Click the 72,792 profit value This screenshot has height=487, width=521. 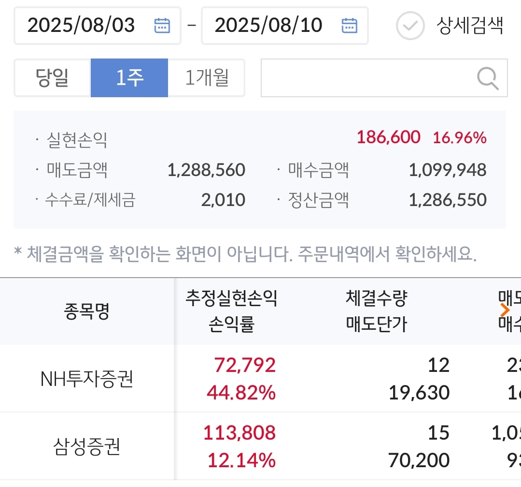[x=245, y=365]
